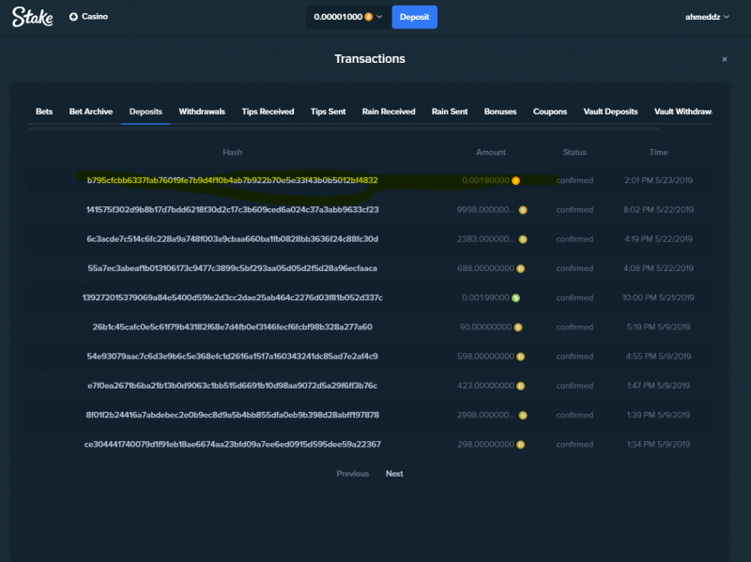
Task: Click the coin icon beside 2383.000000
Action: [523, 239]
